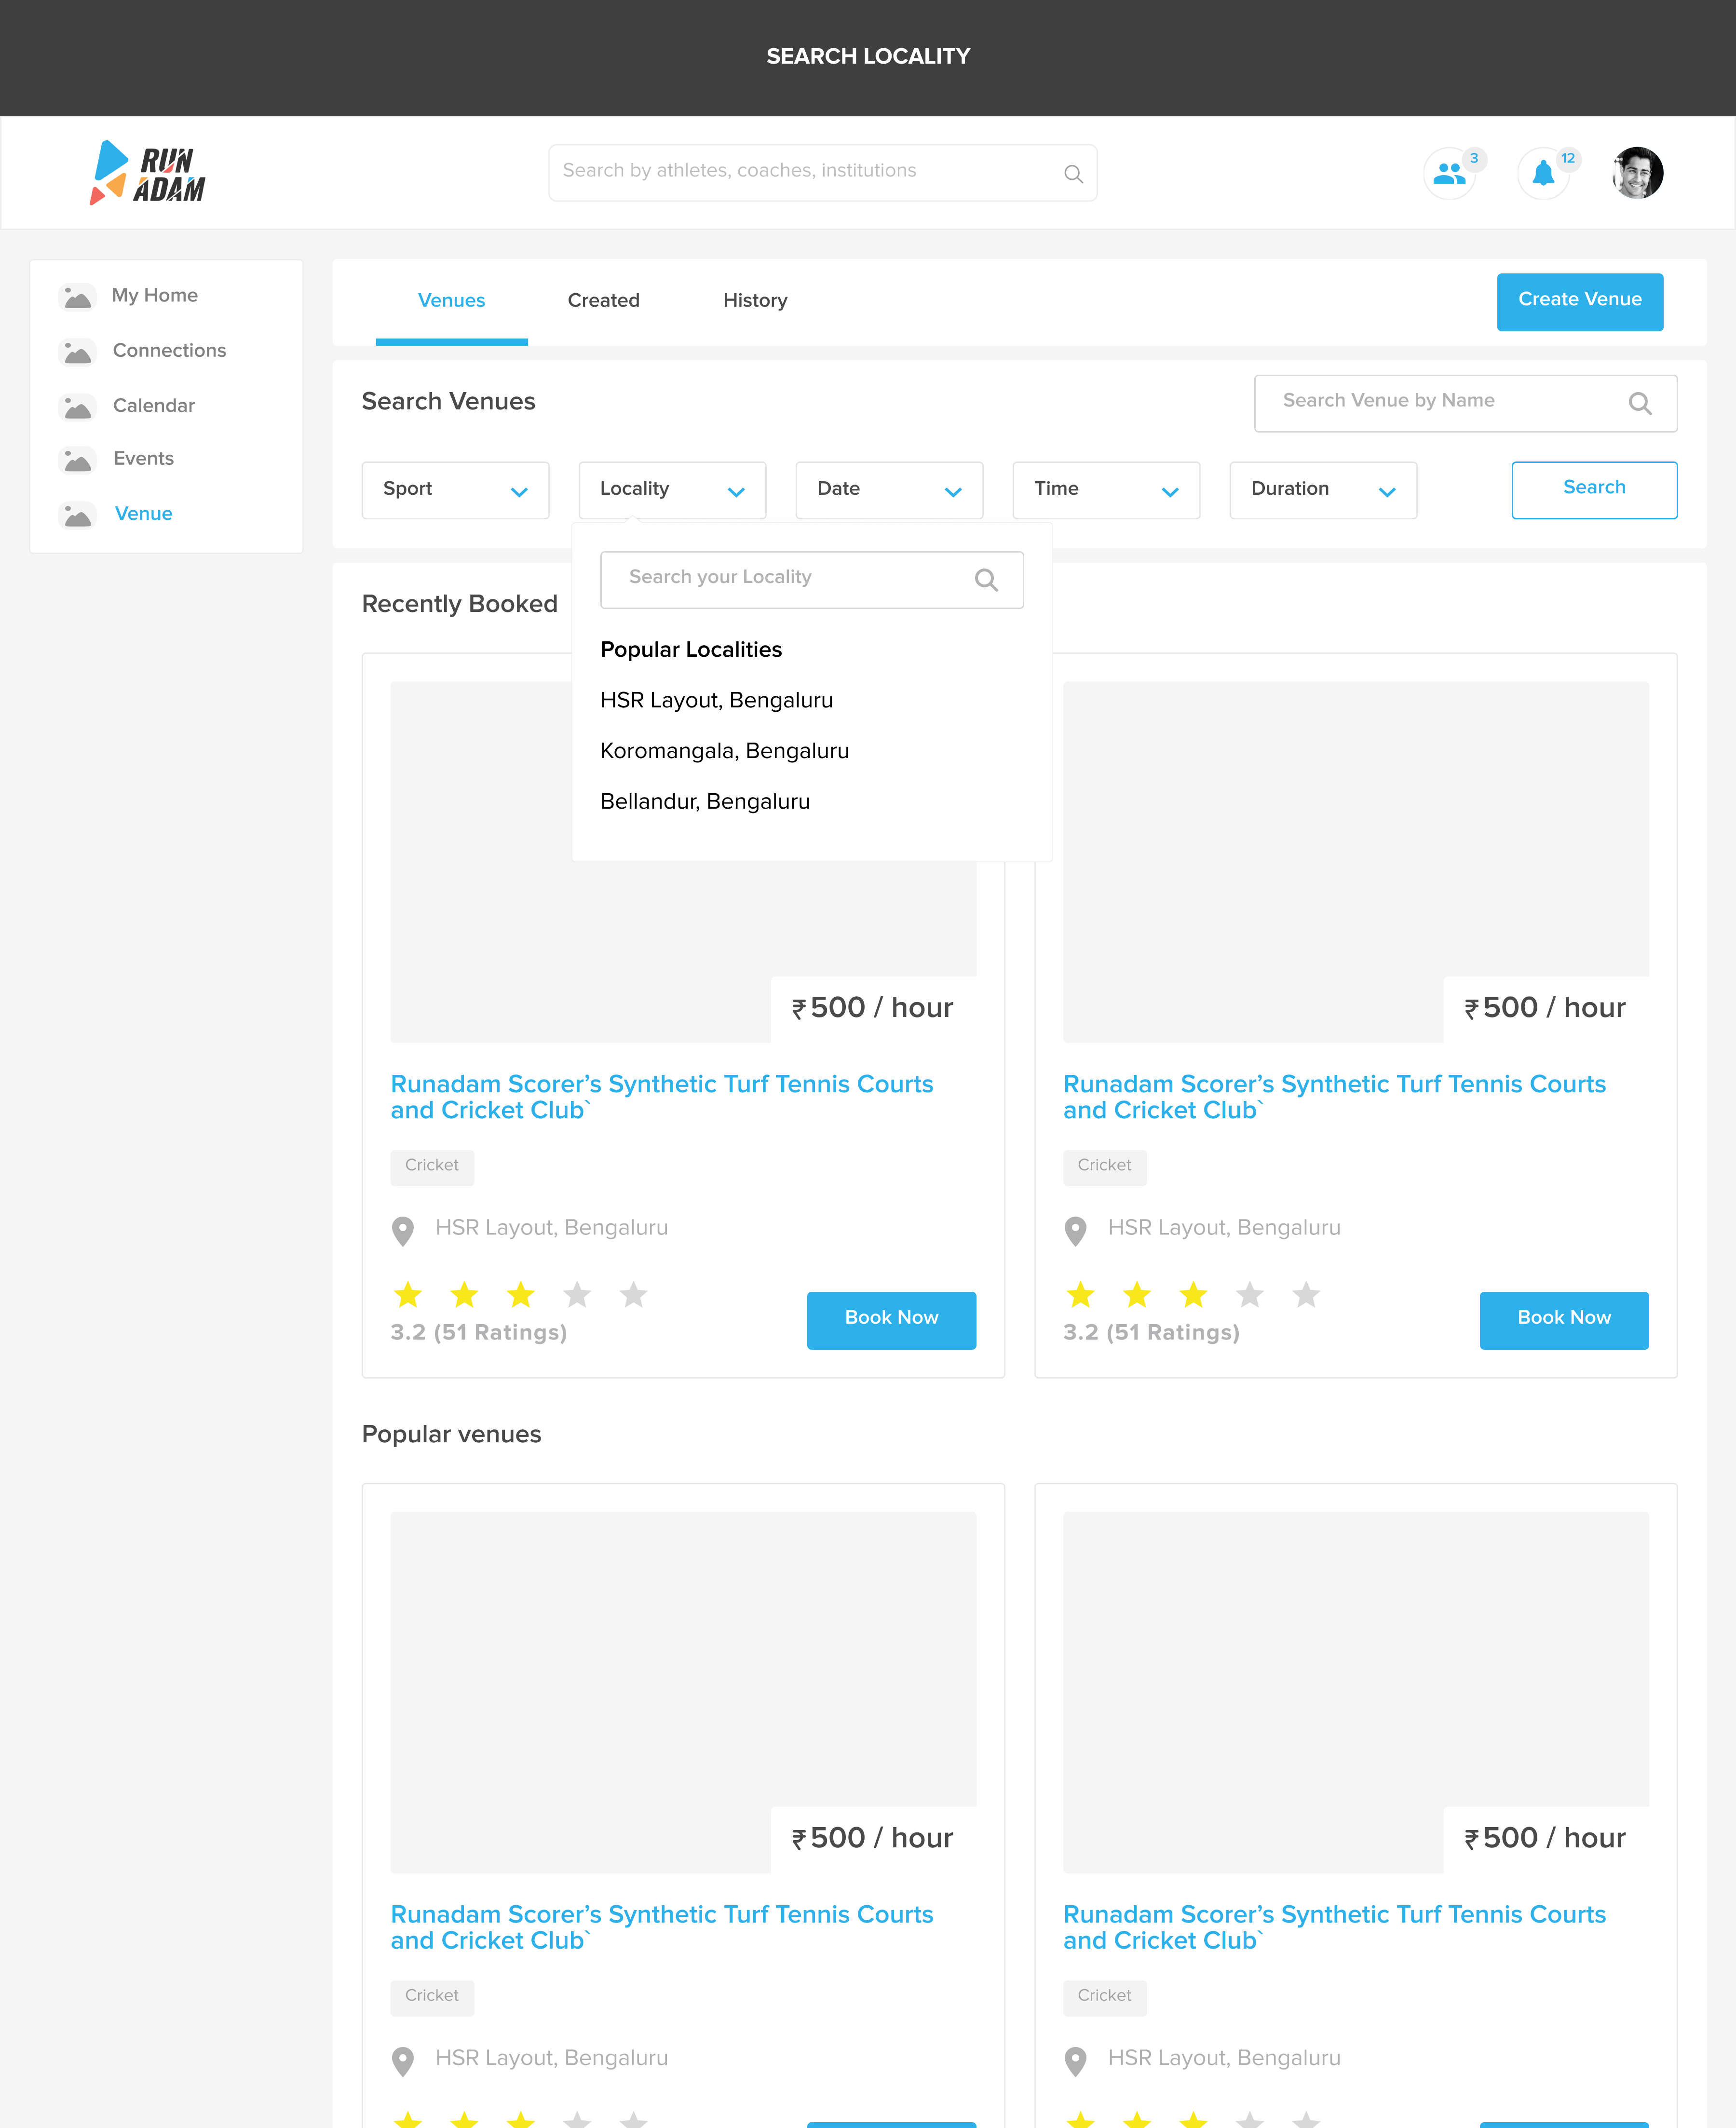1736x2128 pixels.
Task: Expand the Sport dropdown
Action: pyautogui.click(x=455, y=490)
